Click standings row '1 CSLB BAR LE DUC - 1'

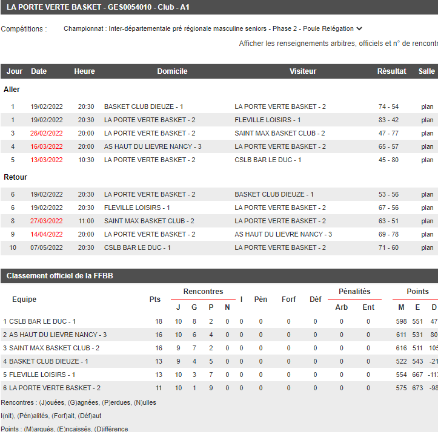(x=219, y=321)
